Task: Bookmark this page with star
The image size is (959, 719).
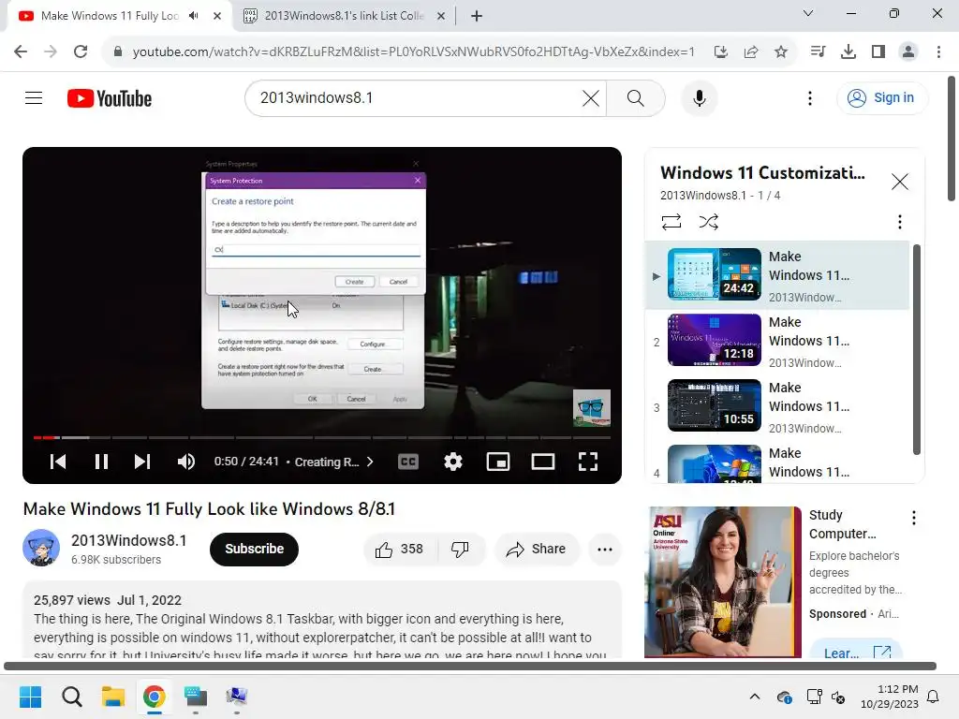Action: tap(781, 51)
